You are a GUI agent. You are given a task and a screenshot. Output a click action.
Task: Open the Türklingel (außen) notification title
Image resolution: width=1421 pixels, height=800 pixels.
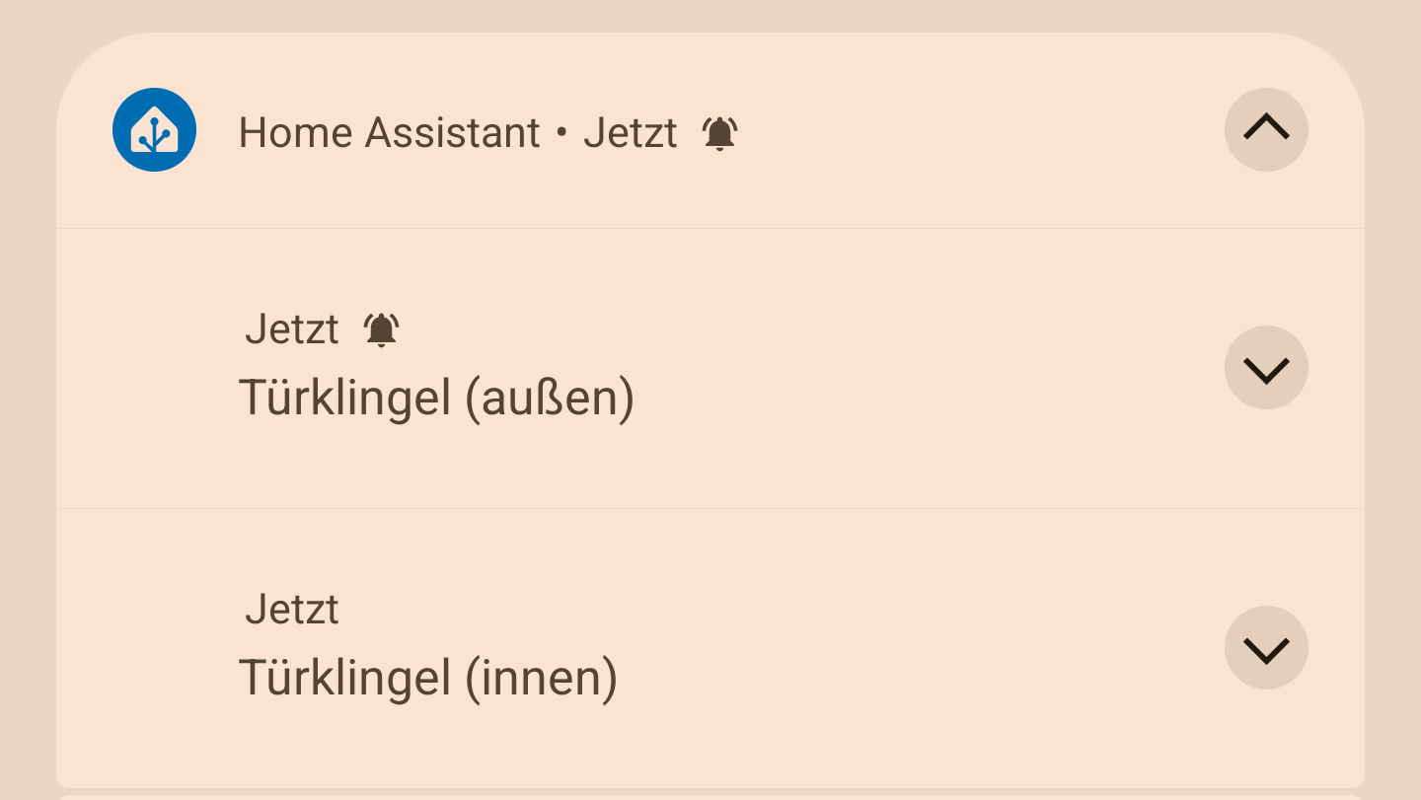(x=436, y=398)
